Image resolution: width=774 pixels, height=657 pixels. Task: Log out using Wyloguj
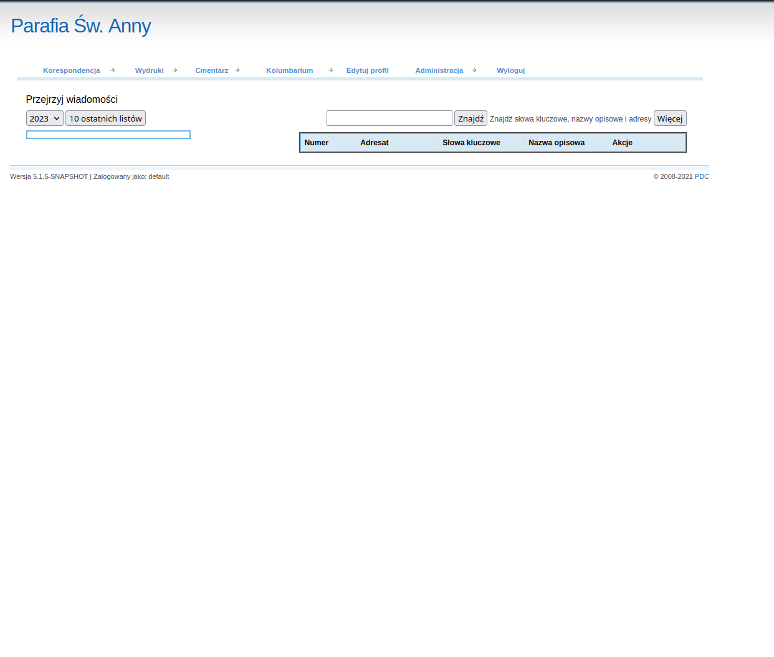[510, 70]
